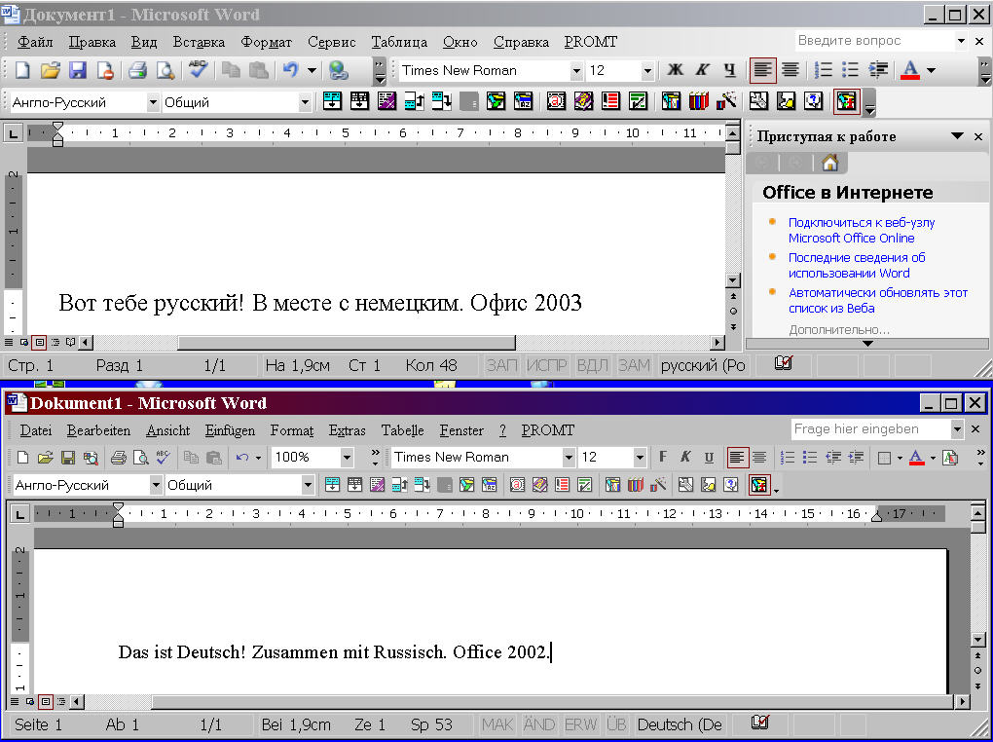Toggle bold Ж in Russian Word window

(675, 70)
